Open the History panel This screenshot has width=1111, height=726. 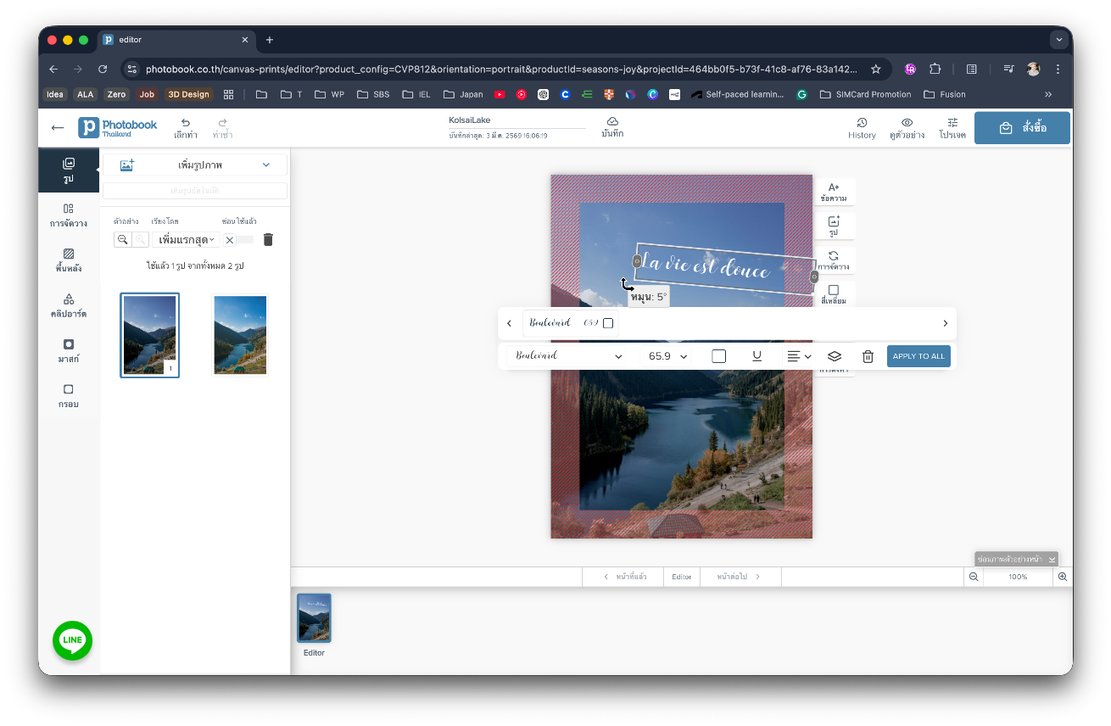862,128
